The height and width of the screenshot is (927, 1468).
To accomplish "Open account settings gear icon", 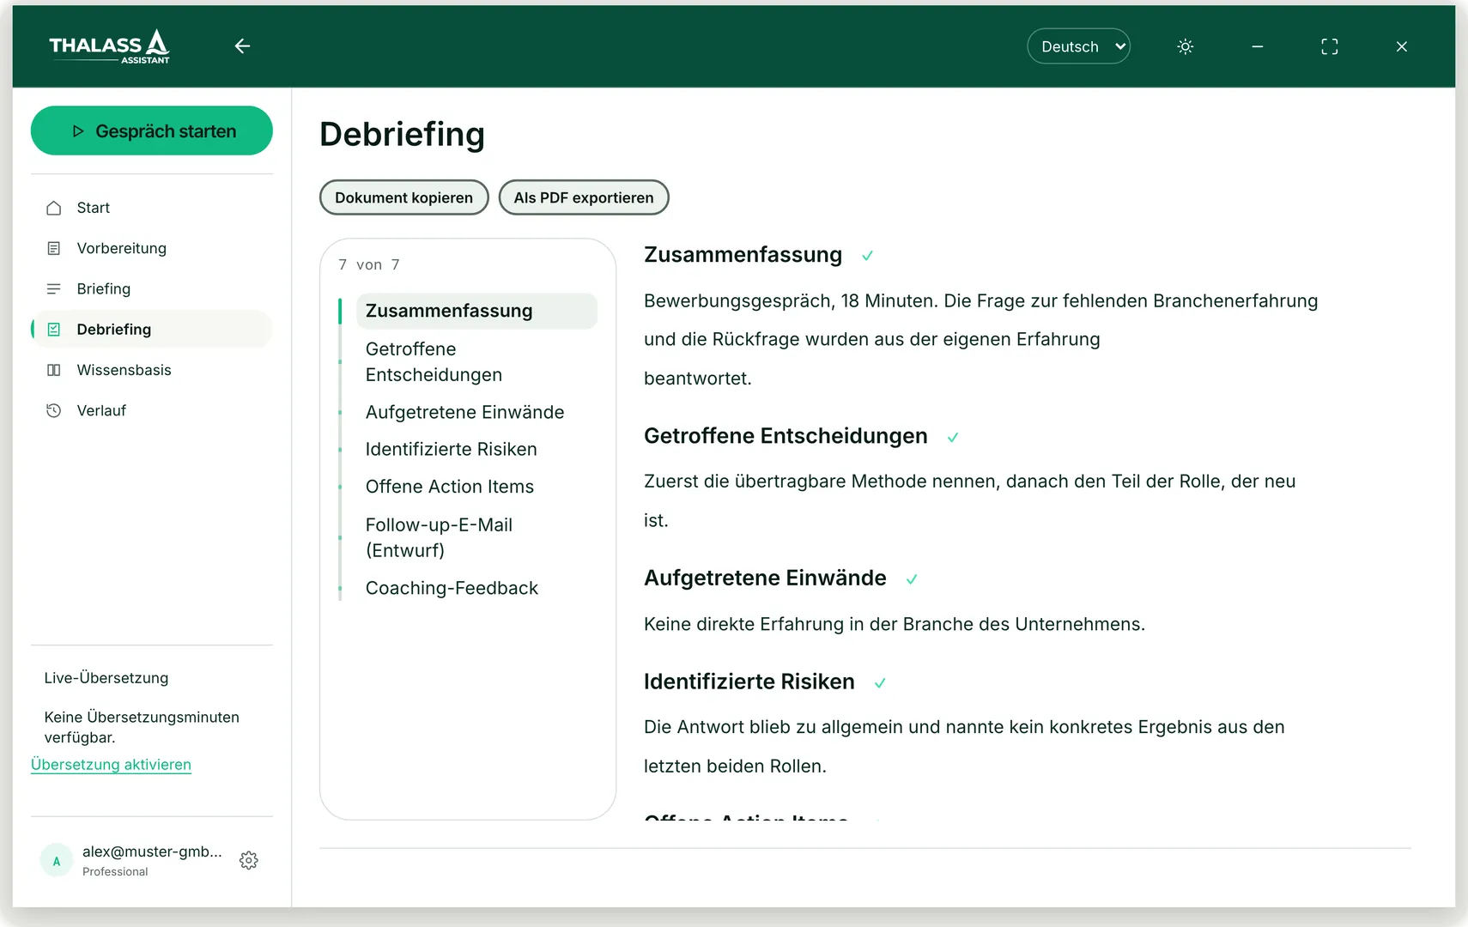I will pos(249,860).
